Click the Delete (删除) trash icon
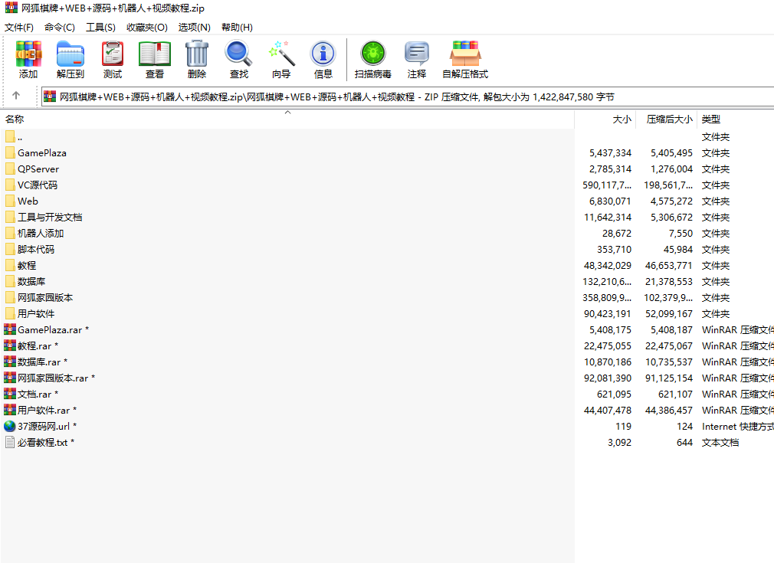This screenshot has height=563, width=774. pyautogui.click(x=197, y=54)
